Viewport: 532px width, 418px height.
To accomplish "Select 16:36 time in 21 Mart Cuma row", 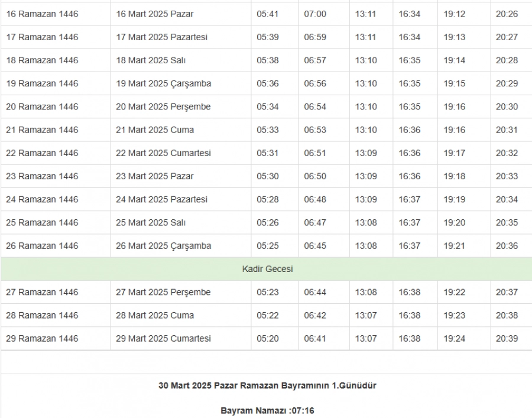I will click(409, 130).
